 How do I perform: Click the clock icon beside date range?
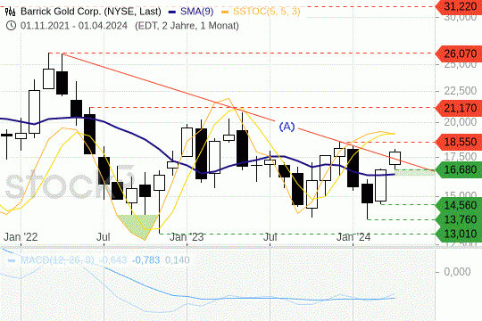pos(11,26)
